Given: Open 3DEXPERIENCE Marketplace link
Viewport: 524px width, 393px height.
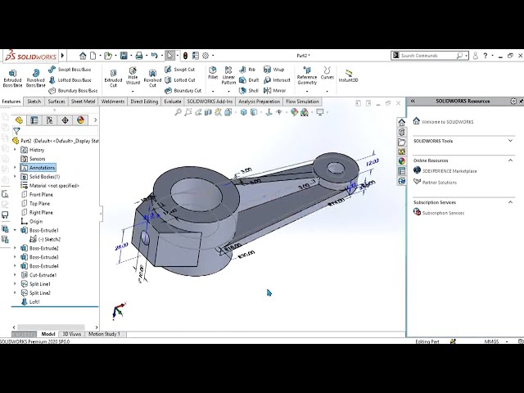Looking at the screenshot, I should coord(445,171).
